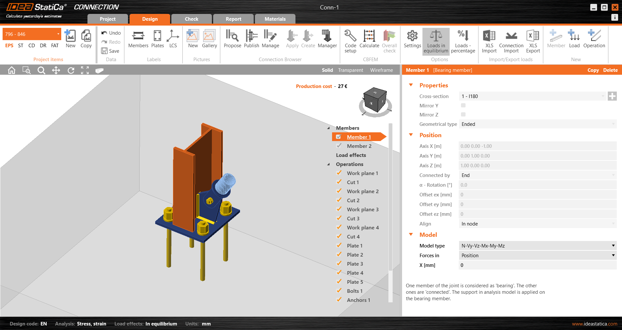
Task: Open Code setup in the CBFEM group
Action: pos(350,39)
